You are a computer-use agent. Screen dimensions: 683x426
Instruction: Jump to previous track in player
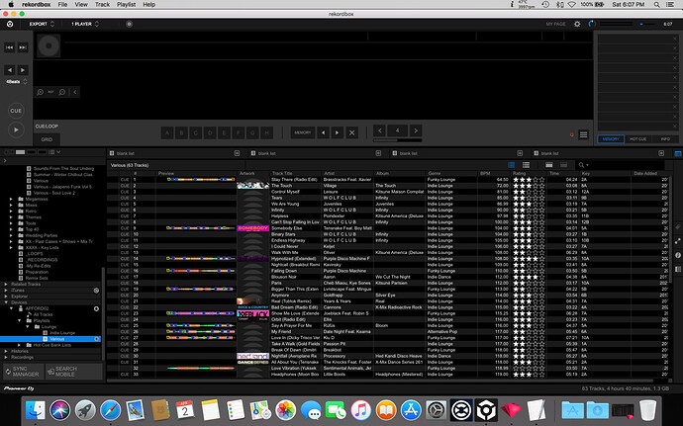click(9, 46)
